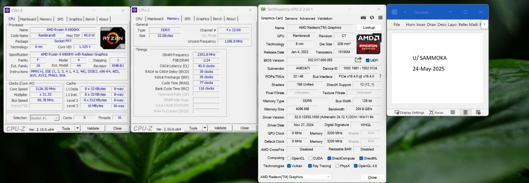
Task: Click the GPU-Z refresh icon
Action: [372, 18]
